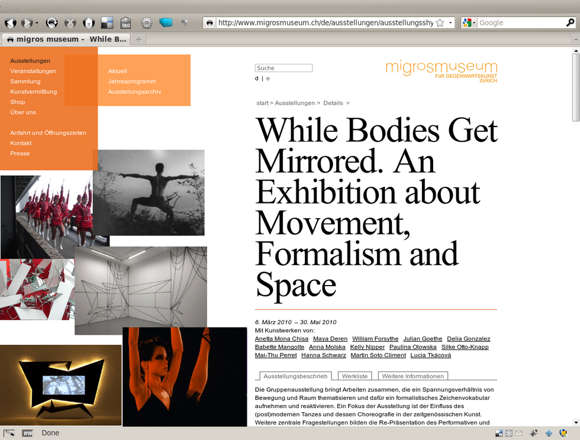580x440 pixels.
Task: Click the Delicious icon in the status bar
Action: point(499,433)
